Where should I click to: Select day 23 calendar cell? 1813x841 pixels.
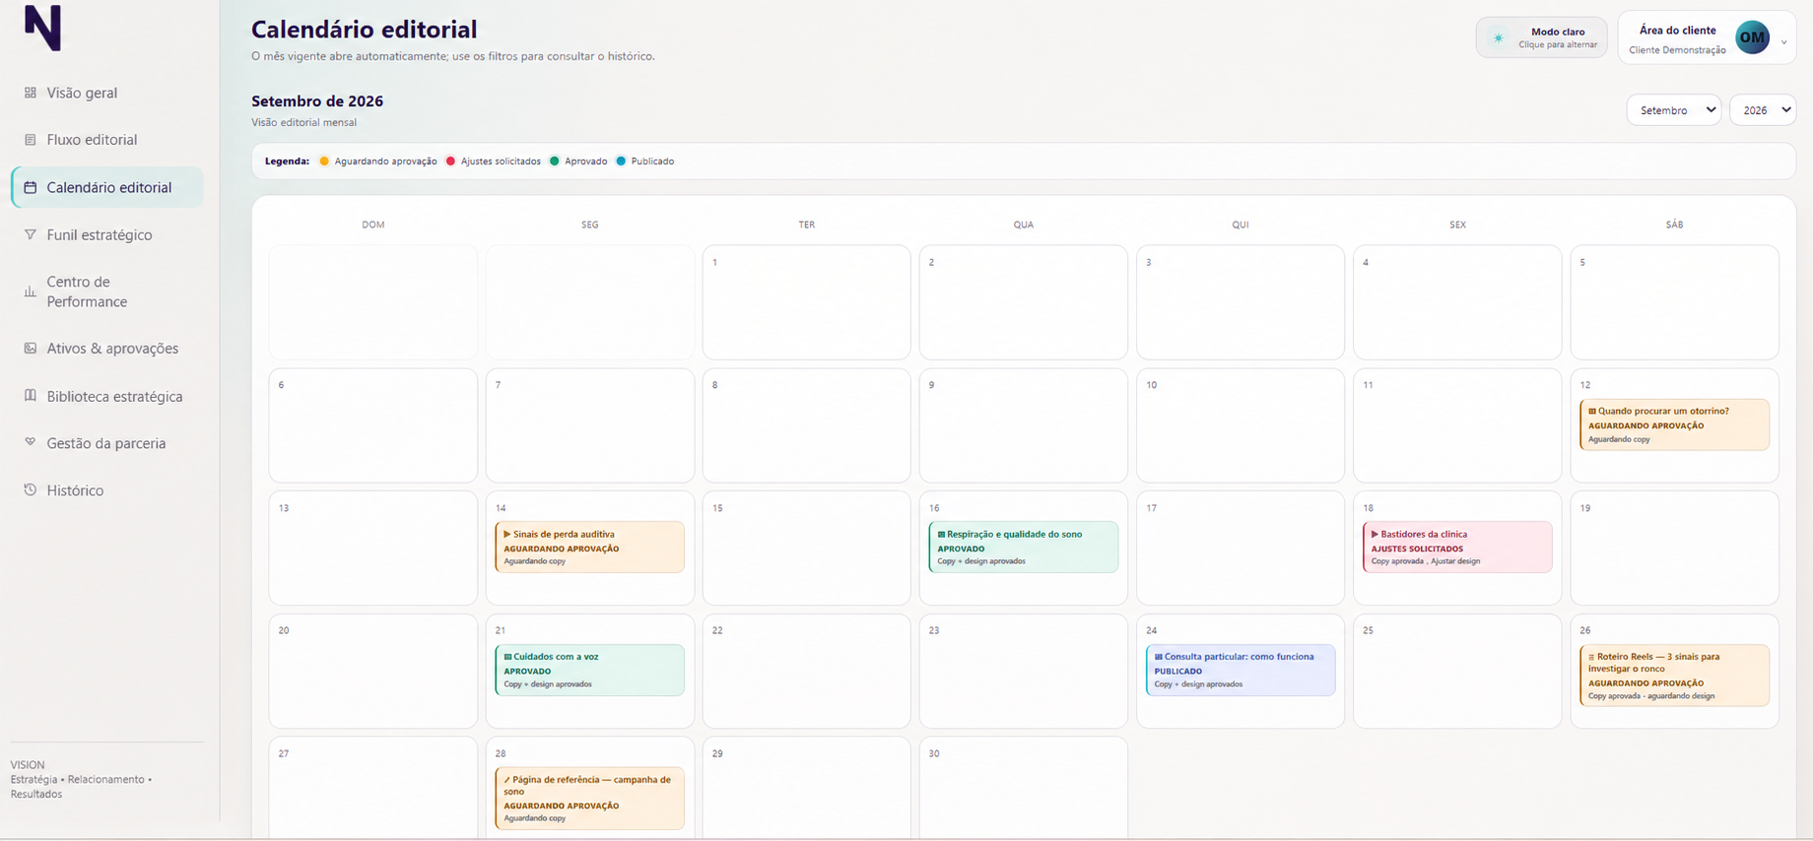(1023, 671)
